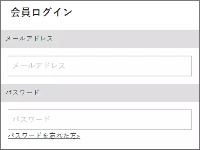Click the member login title text

[x=41, y=12]
